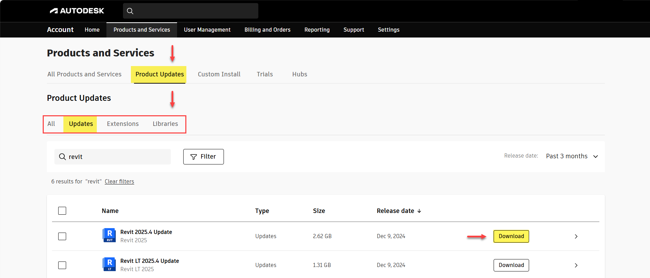Click the Release date column header
This screenshot has height=278, width=650.
point(395,211)
